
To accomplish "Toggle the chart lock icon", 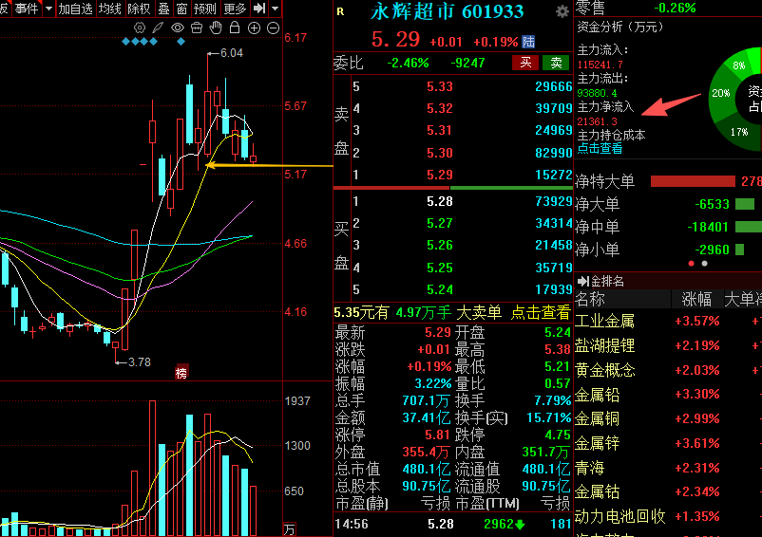I will (235, 28).
